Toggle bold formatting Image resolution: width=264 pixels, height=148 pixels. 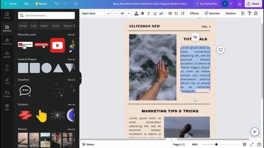pos(143,13)
